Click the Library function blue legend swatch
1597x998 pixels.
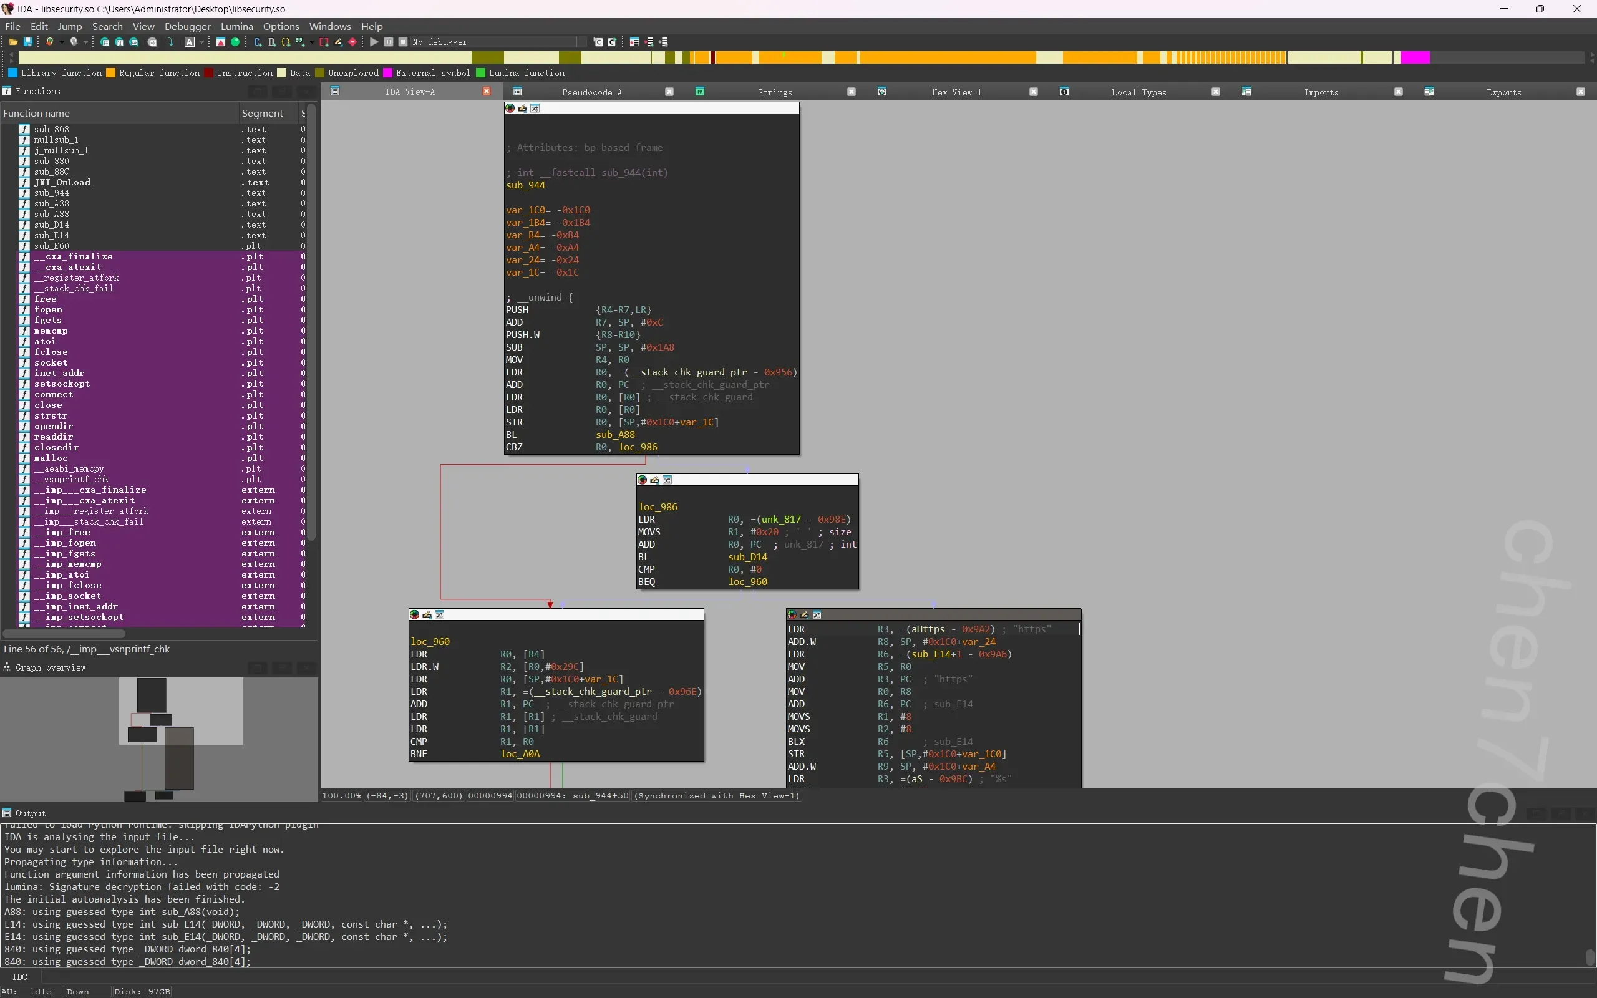tap(12, 72)
